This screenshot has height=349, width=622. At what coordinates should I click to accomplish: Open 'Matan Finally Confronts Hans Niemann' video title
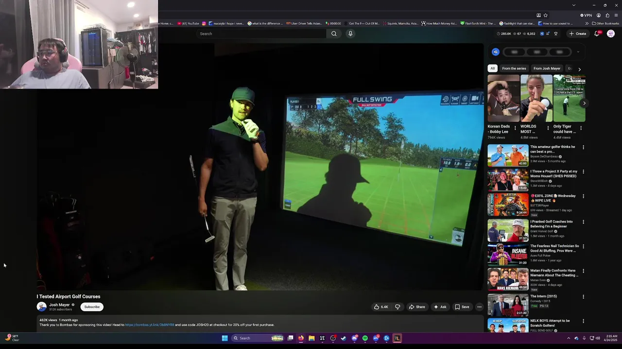tap(554, 273)
